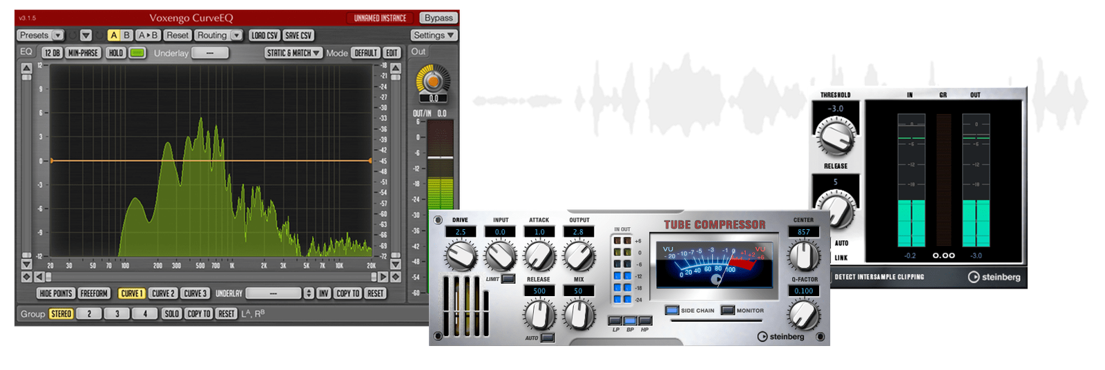This screenshot has width=1105, height=370.
Task: Click the UNNAMED INSTANCE name field
Action: click(380, 18)
